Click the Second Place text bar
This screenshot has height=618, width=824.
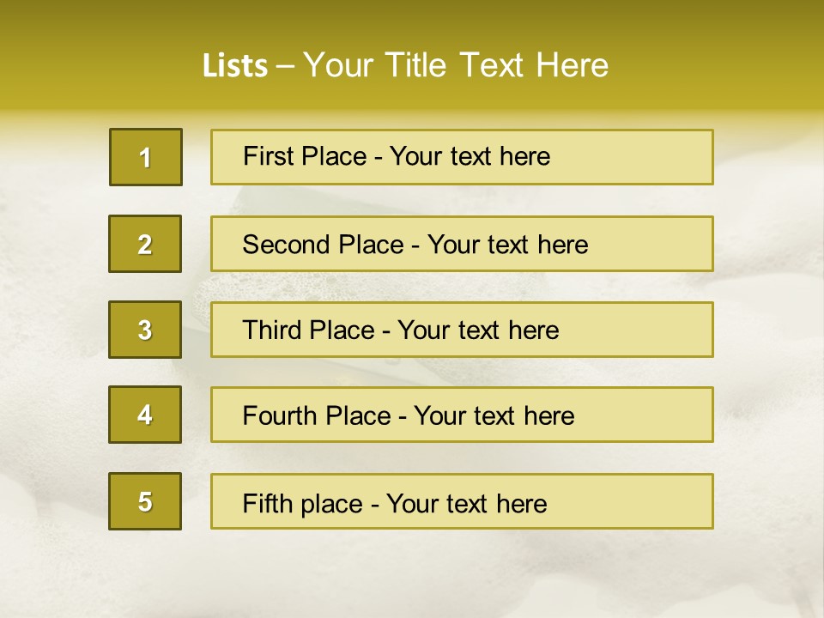pyautogui.click(x=462, y=244)
